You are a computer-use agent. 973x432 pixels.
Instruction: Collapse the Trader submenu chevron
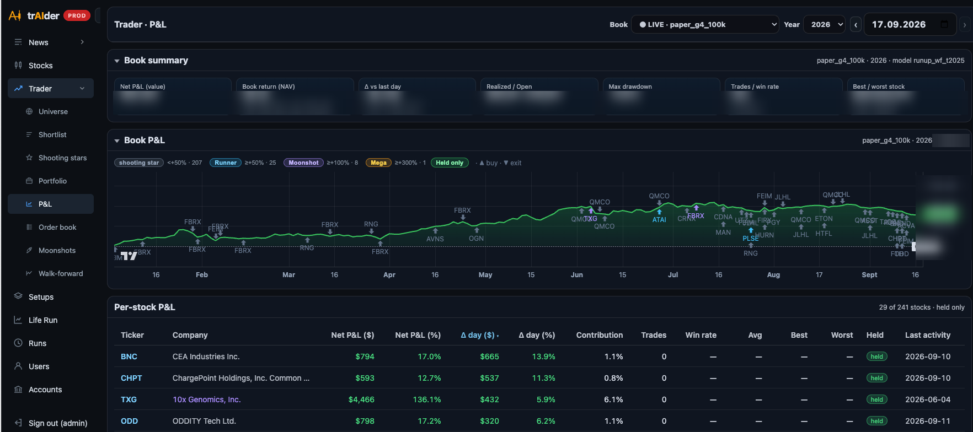(x=82, y=89)
